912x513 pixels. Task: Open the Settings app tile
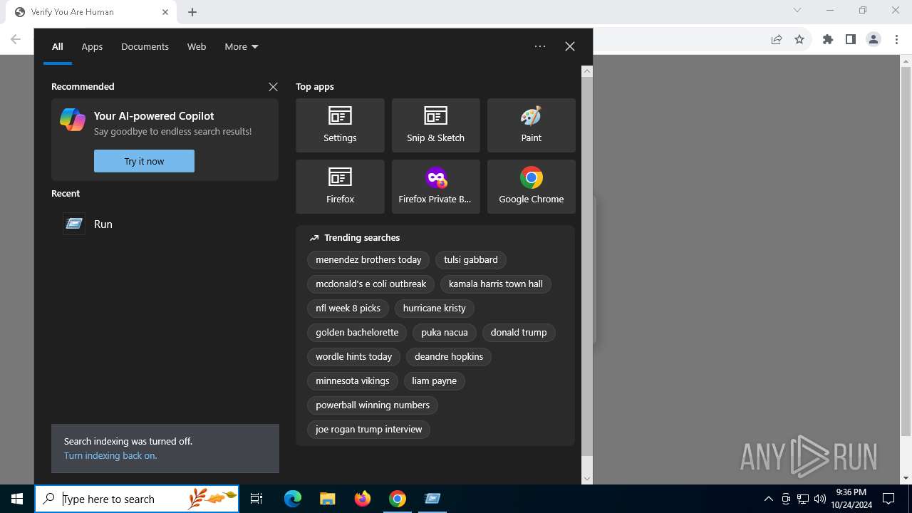coord(340,125)
